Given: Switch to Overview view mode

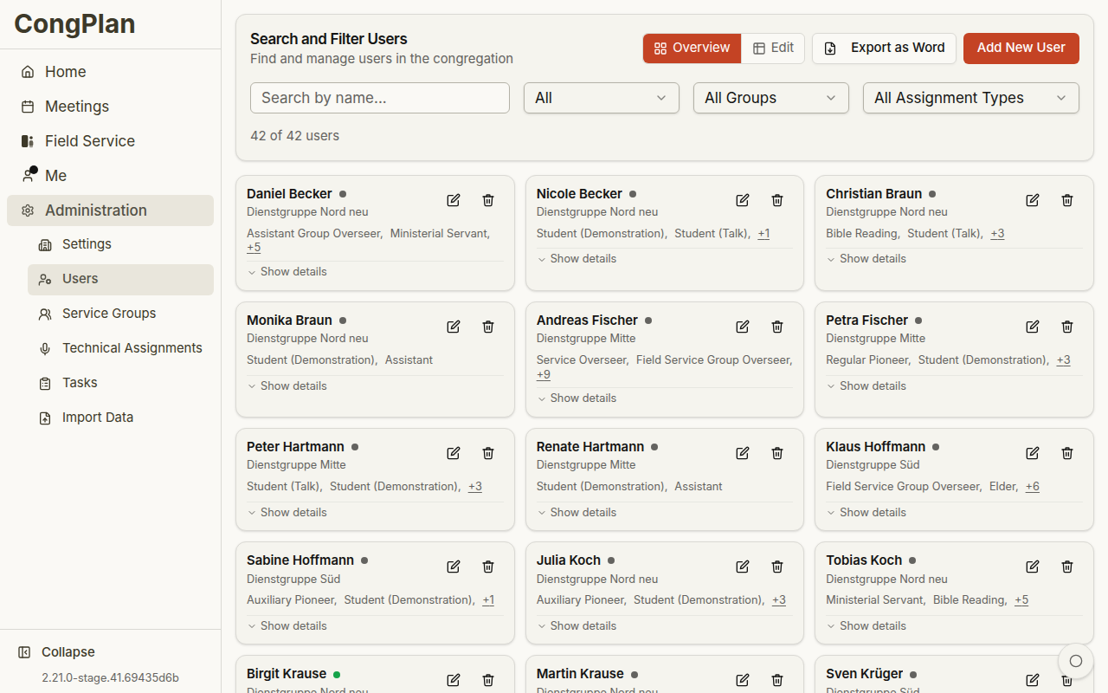Looking at the screenshot, I should (692, 49).
